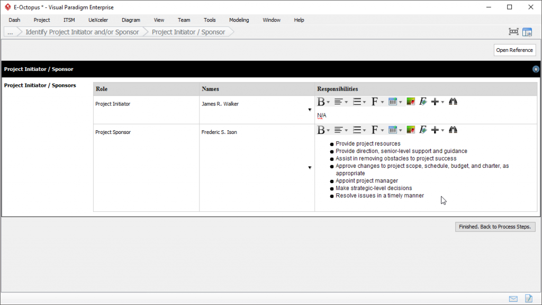This screenshot has height=305, width=542.
Task: Open find and replace with the binoculars icon
Action: [x=453, y=130]
